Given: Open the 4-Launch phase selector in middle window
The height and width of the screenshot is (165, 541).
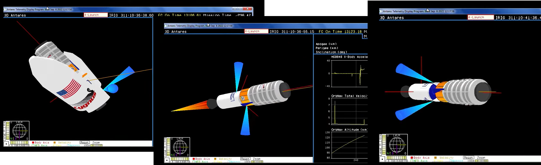Looking at the screenshot, I should click(256, 31).
